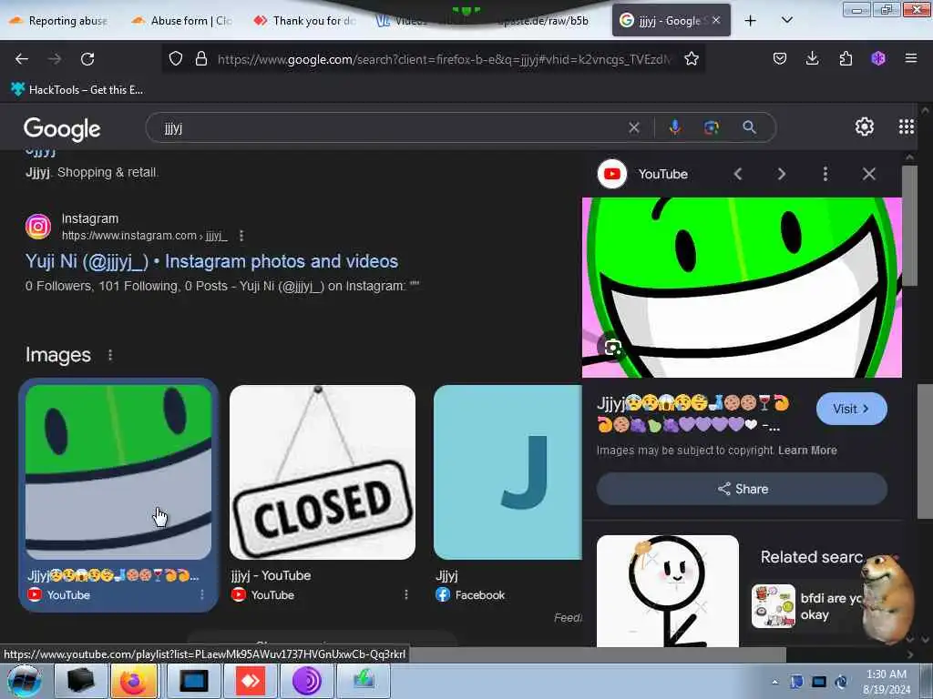
Task: Search by image with Google Lens icon
Action: (x=712, y=127)
